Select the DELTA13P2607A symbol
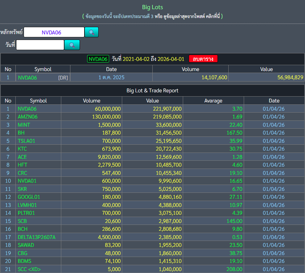This screenshot has width=305, height=273. point(36,237)
